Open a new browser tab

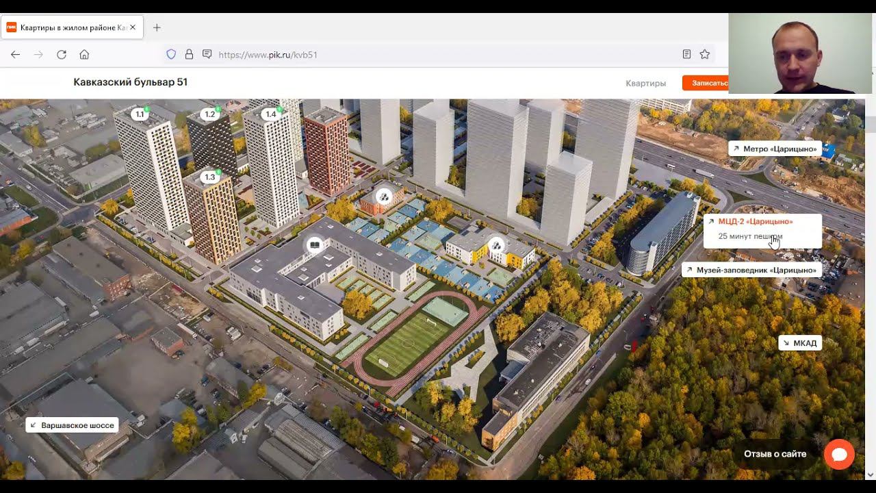coord(157,27)
